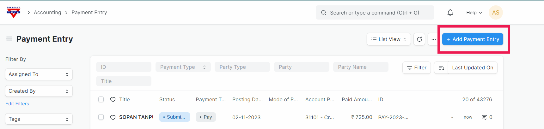Screen dimensions: 544x129
Task: Click header heart to filter liked
Action: 113,100
